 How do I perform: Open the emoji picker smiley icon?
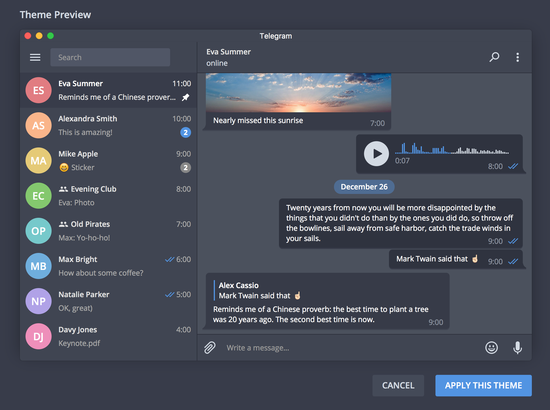(491, 348)
